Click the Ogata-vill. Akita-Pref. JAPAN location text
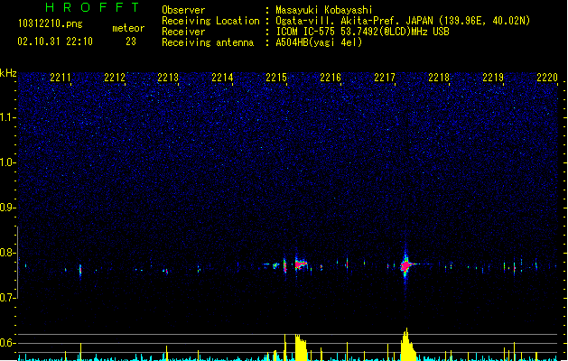The image size is (568, 361). click(x=403, y=21)
